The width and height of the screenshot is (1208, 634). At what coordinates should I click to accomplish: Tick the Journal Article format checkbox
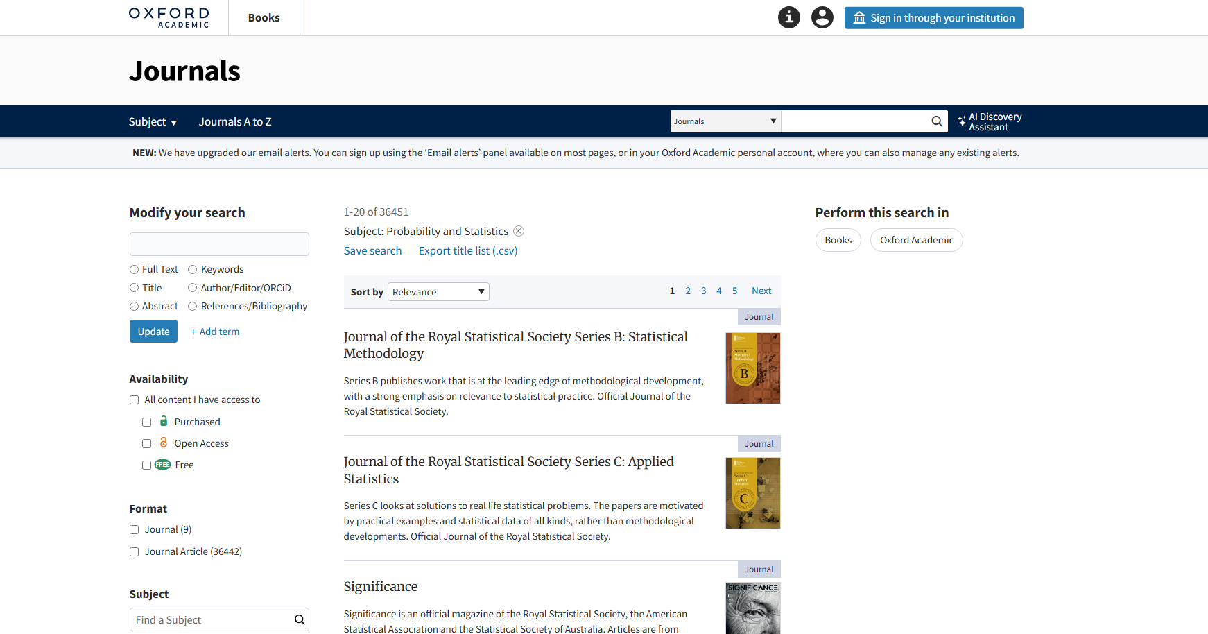pos(135,552)
